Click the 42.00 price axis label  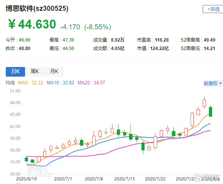click(15, 127)
